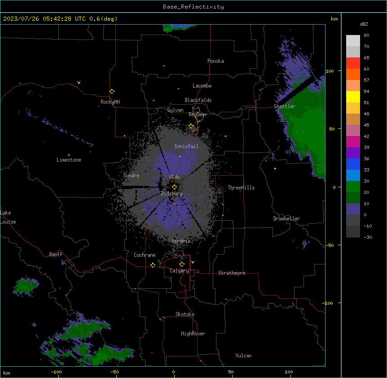Select the Sylvan label
The height and width of the screenshot is (378, 387).
175,110
